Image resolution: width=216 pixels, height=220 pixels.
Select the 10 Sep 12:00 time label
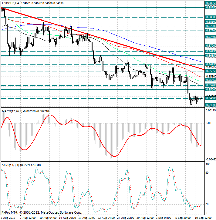(203, 218)
